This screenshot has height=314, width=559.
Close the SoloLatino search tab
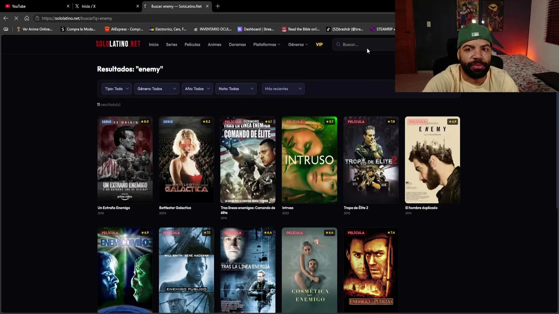click(x=207, y=6)
